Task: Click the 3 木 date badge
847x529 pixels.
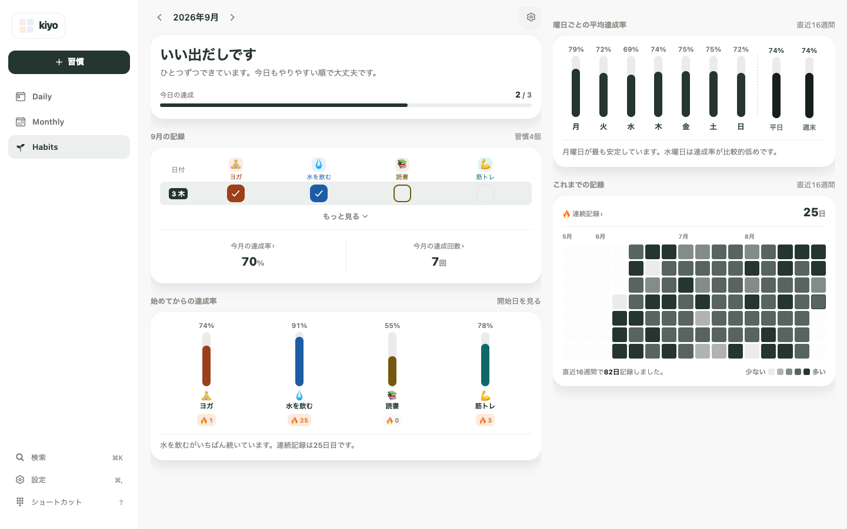Action: [x=178, y=193]
